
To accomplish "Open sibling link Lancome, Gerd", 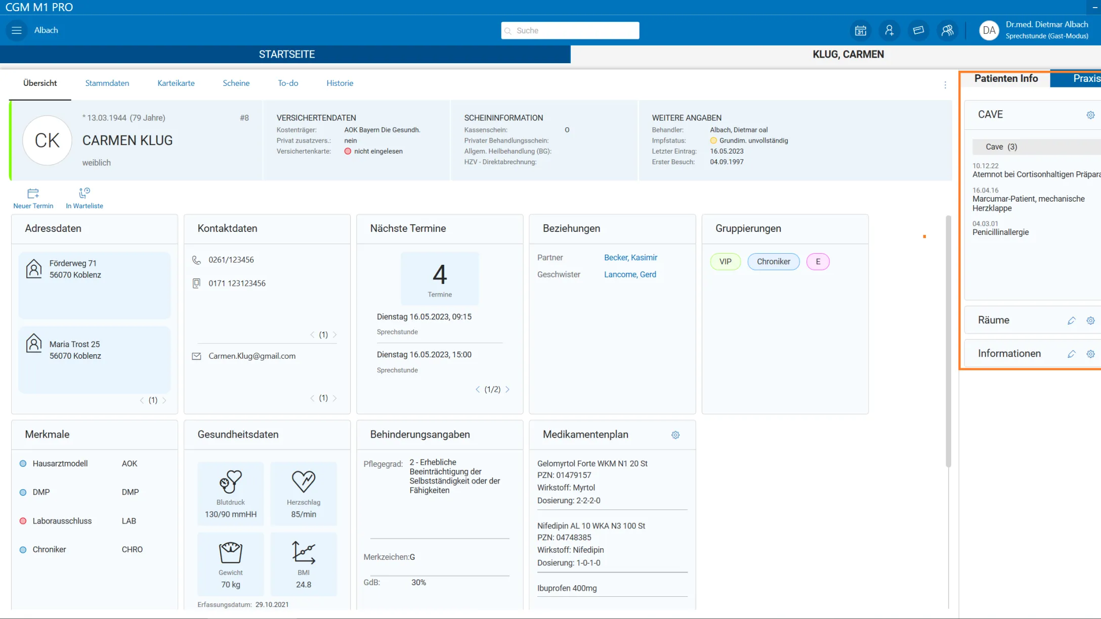I will click(630, 275).
